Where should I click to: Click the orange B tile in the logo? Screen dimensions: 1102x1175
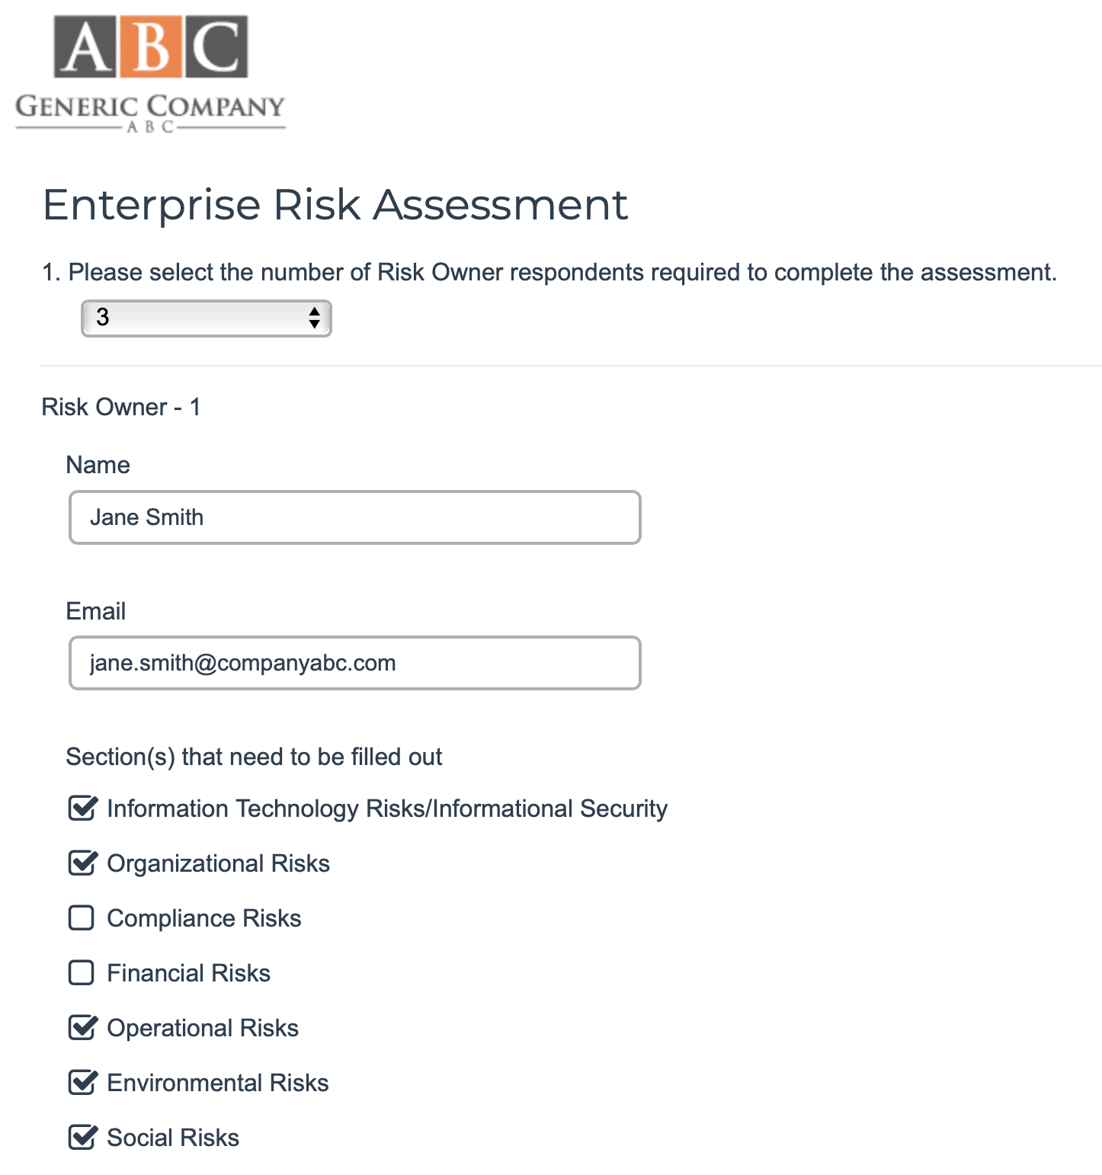(x=151, y=47)
